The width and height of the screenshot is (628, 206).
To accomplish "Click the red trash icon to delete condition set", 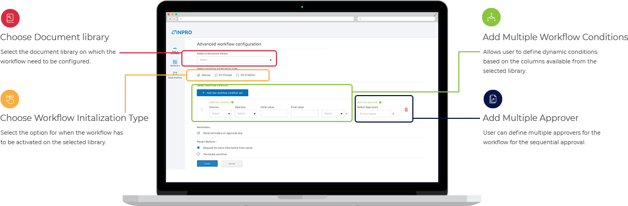I will click(406, 109).
